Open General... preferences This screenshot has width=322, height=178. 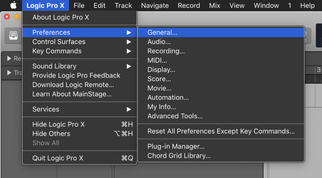pyautogui.click(x=221, y=32)
